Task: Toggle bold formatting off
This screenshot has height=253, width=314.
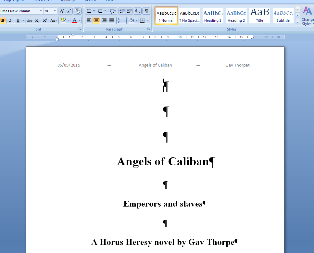Action: click(x=3, y=20)
